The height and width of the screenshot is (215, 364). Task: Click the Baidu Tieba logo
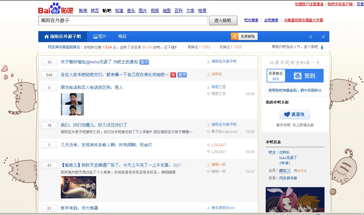point(56,8)
